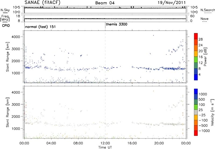Click the '500' value on Velocity colorbar

pyautogui.click(x=202, y=99)
